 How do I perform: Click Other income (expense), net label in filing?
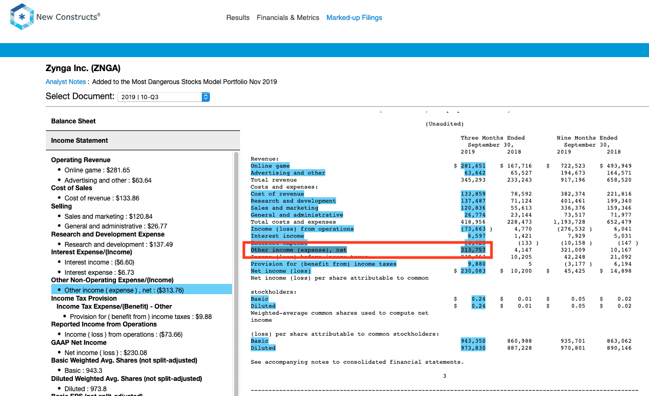click(299, 250)
